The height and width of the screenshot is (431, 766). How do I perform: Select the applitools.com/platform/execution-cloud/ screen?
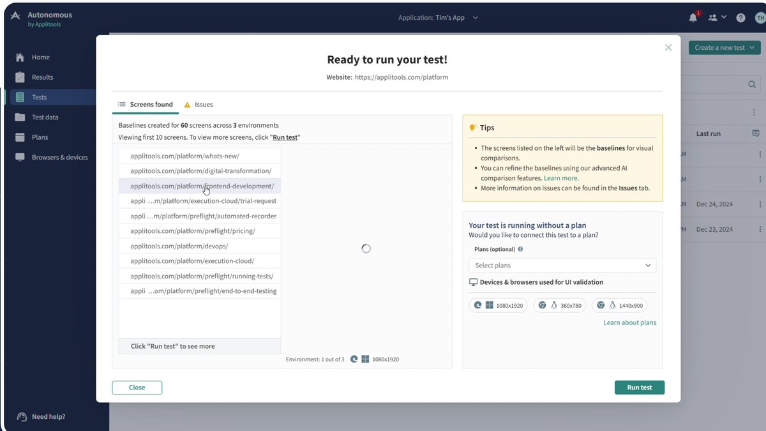tap(200, 261)
